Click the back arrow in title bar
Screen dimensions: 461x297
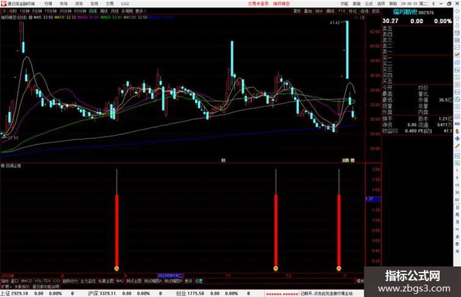tap(434, 3)
